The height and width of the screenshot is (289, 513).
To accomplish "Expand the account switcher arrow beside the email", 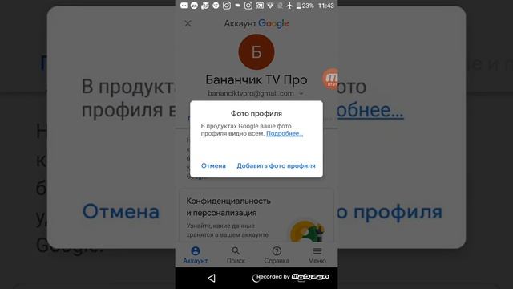I will 301,94.
